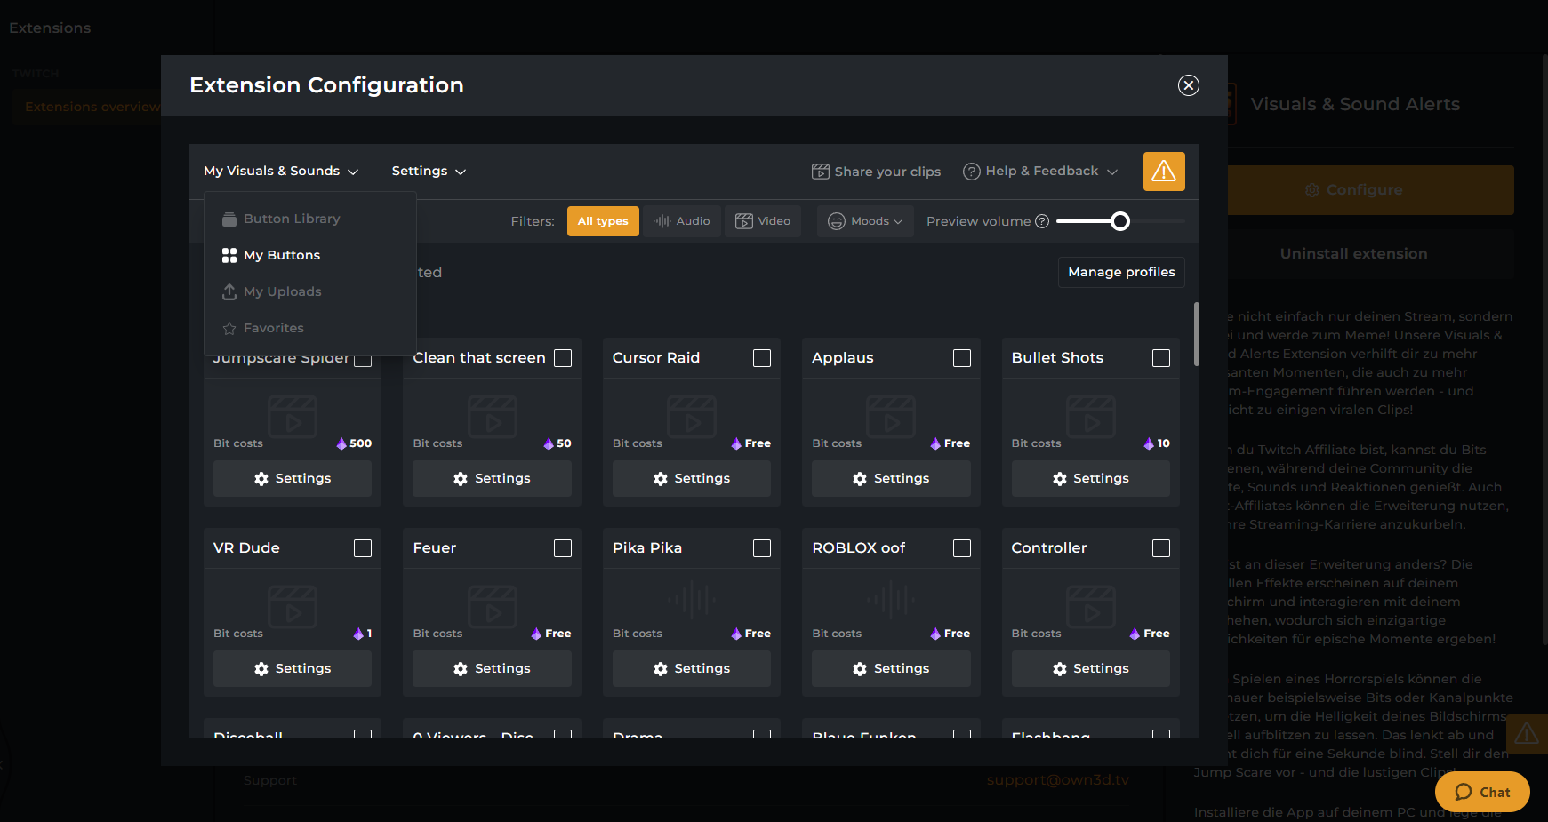Click the My Uploads upload icon

pyautogui.click(x=229, y=291)
